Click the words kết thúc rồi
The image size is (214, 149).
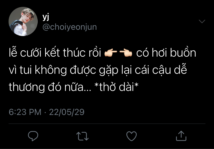(x=73, y=53)
